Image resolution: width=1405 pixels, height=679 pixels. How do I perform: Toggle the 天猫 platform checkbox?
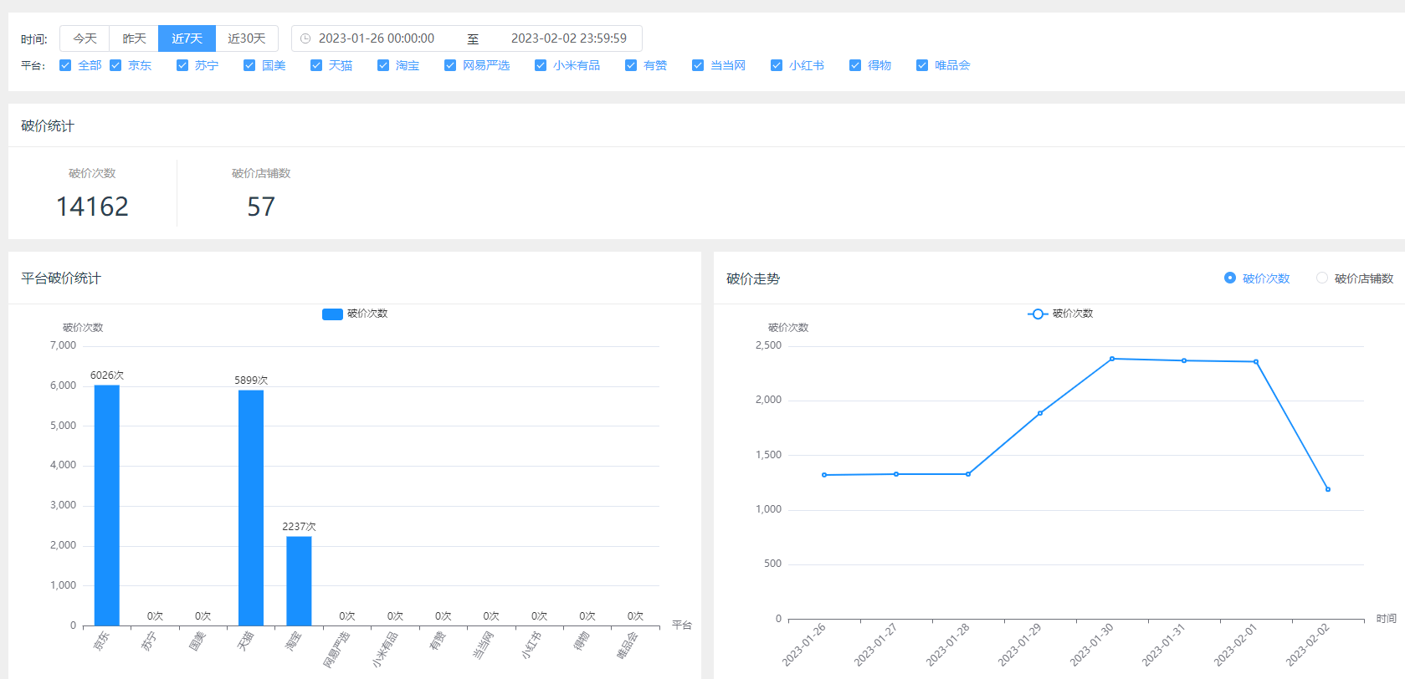pos(316,65)
